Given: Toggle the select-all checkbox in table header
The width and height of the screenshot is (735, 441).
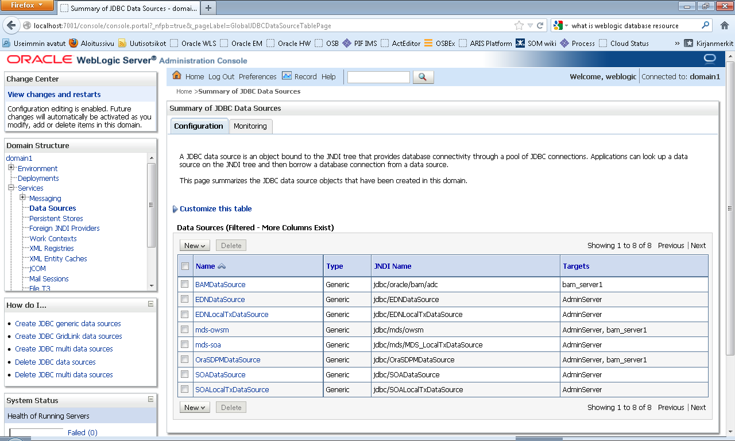Looking at the screenshot, I should tap(184, 266).
